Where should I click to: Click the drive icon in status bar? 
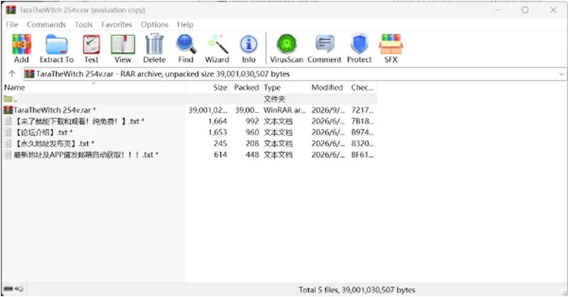(x=9, y=289)
